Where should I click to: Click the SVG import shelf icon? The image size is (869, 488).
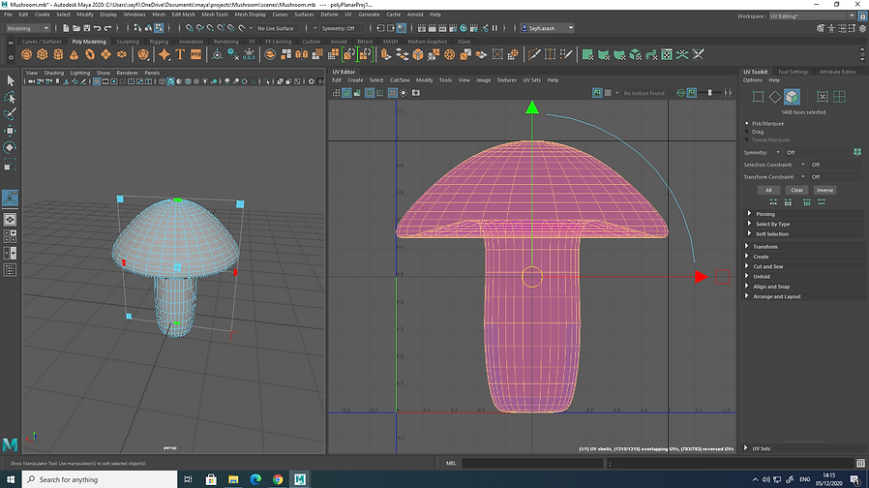(x=195, y=54)
